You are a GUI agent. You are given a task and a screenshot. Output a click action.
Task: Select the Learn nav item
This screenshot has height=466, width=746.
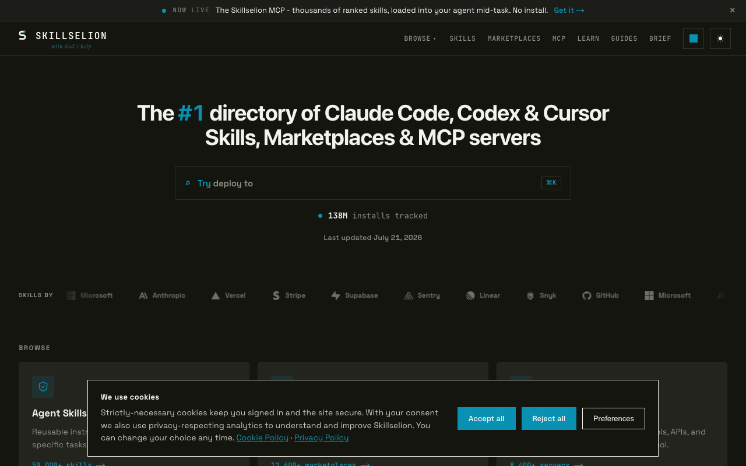(x=589, y=38)
